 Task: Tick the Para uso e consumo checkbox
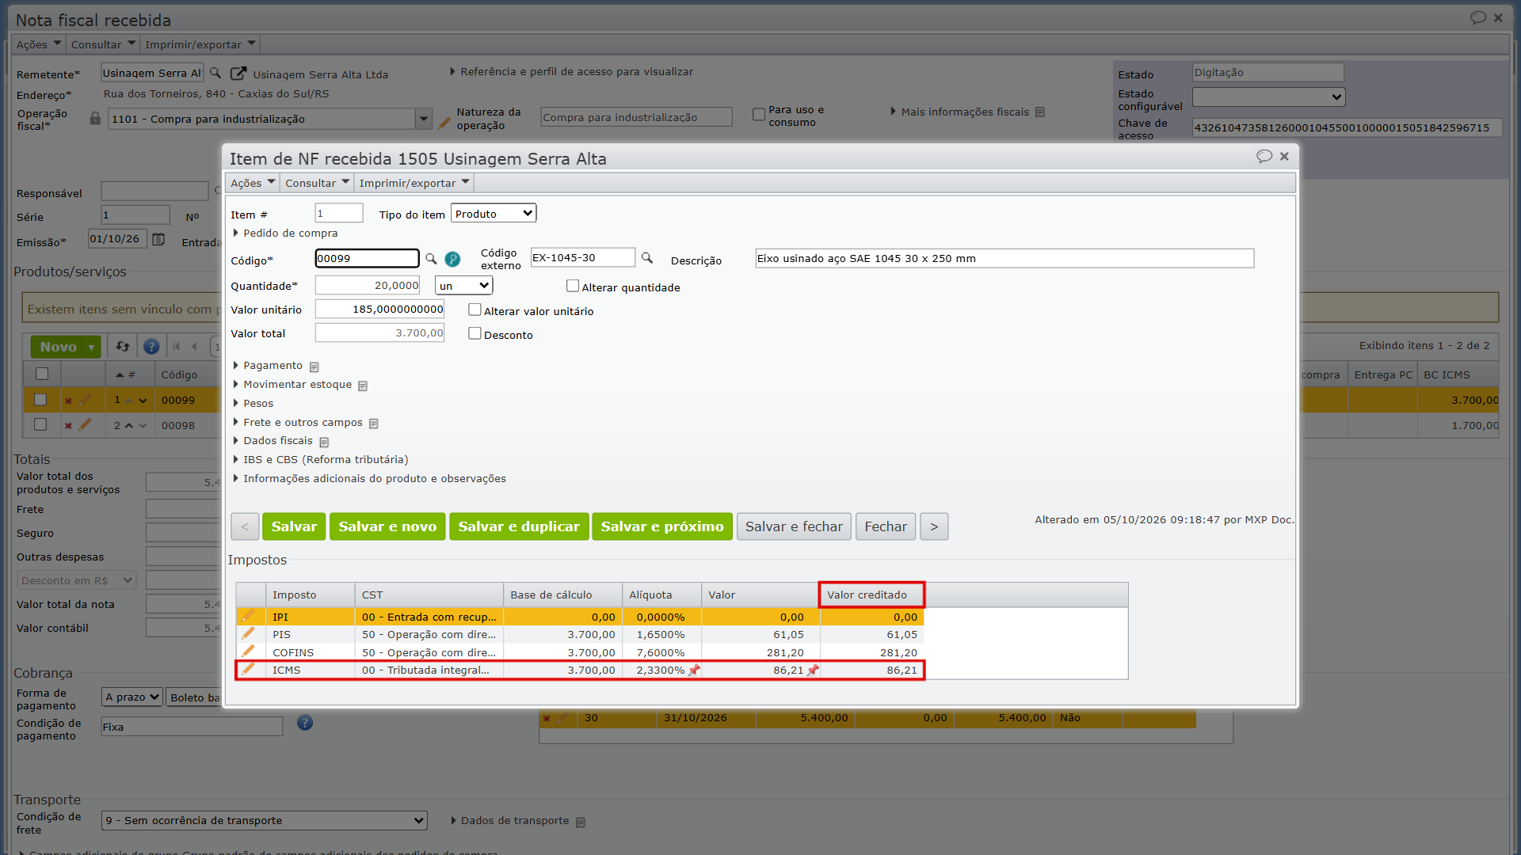(759, 114)
